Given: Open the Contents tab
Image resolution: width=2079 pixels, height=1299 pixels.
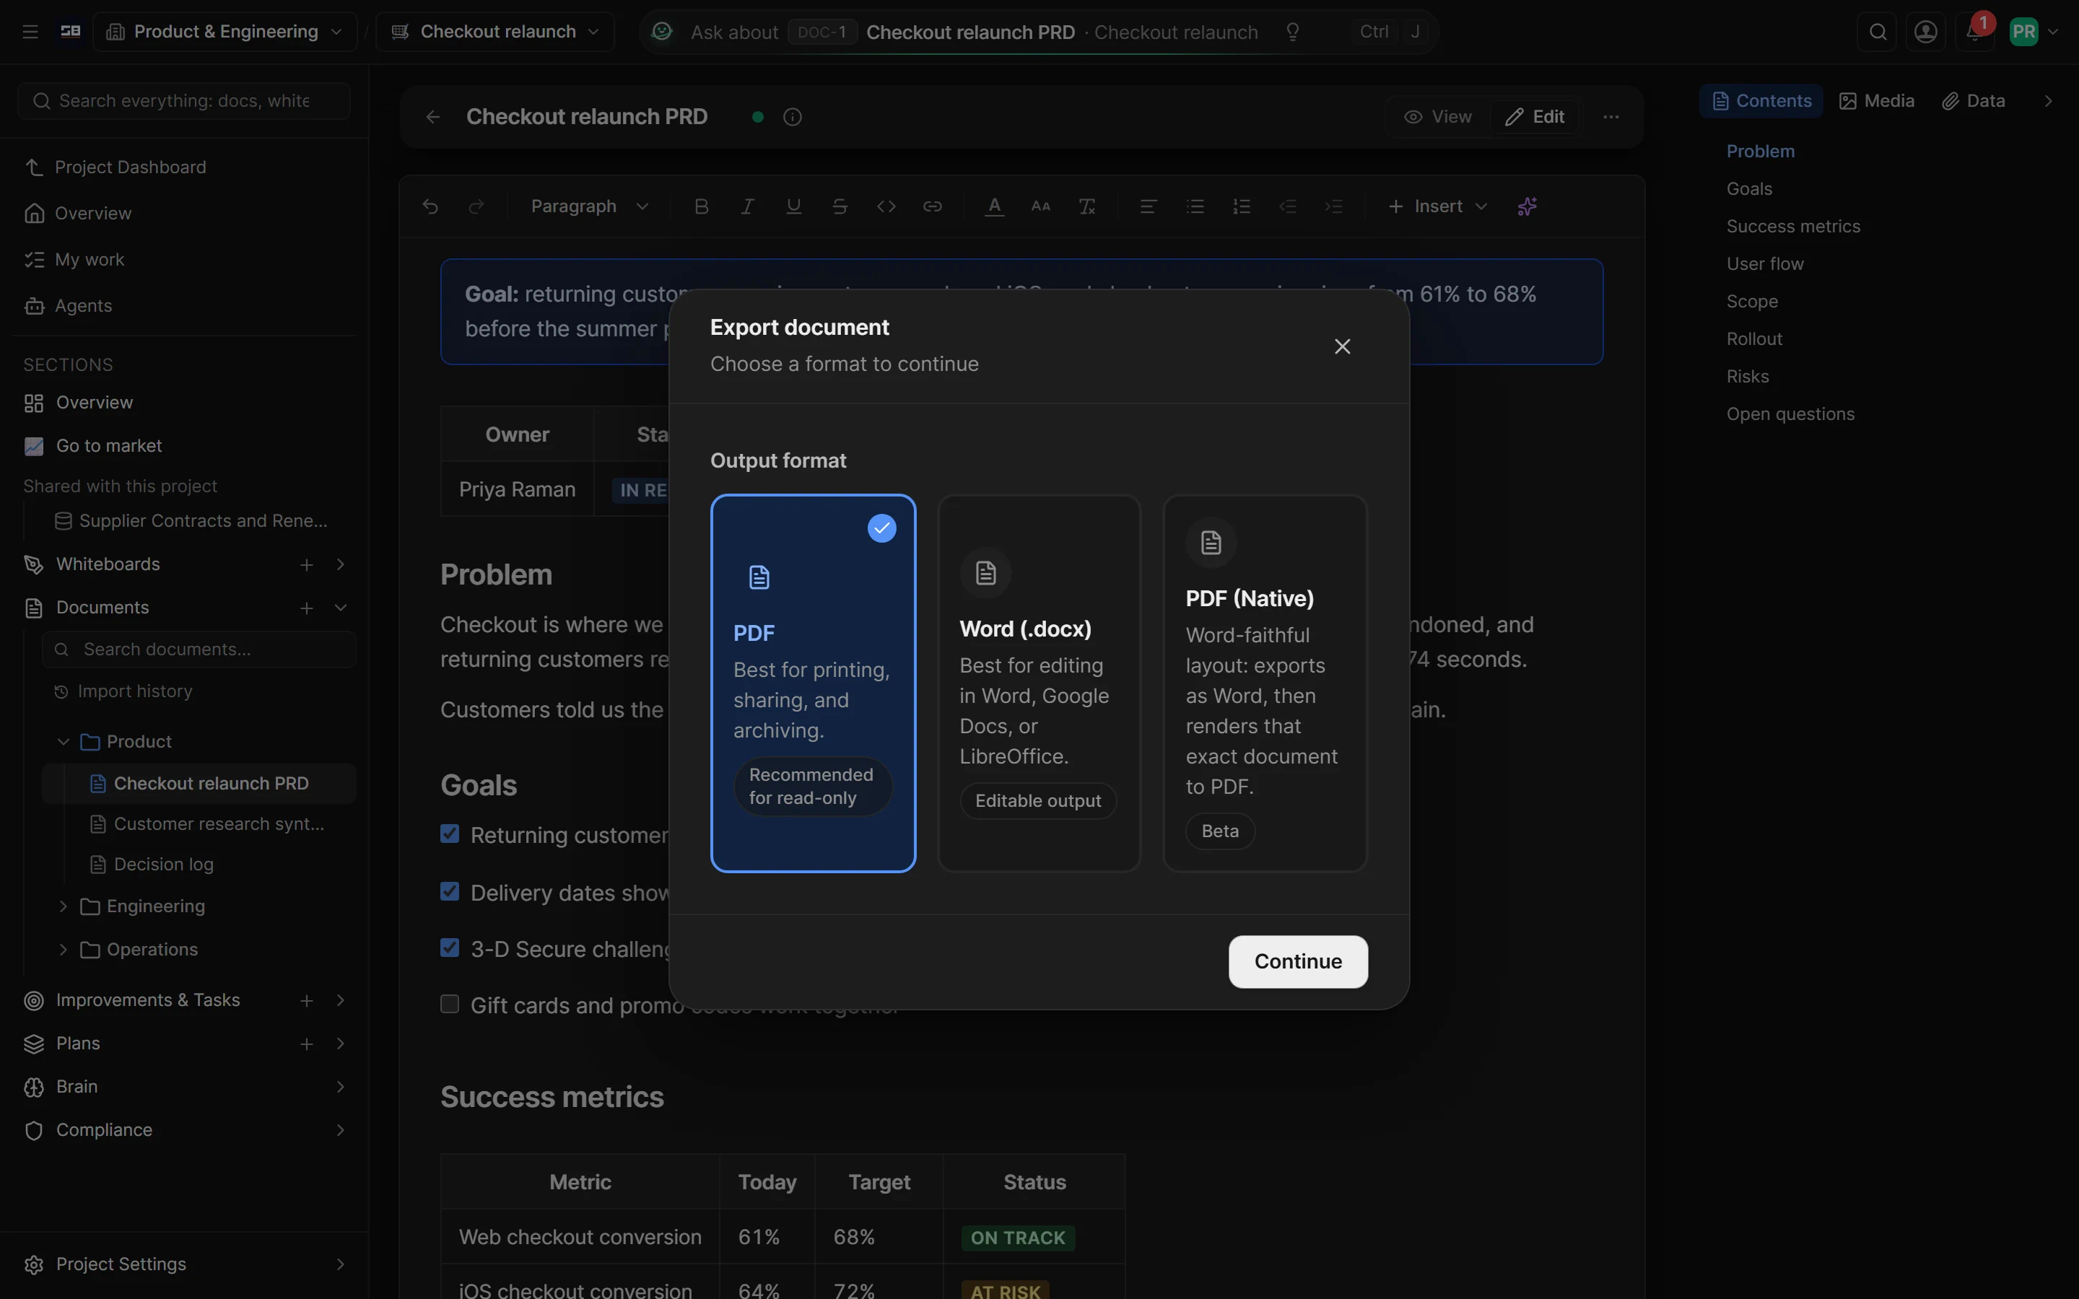Looking at the screenshot, I should coord(1761,100).
